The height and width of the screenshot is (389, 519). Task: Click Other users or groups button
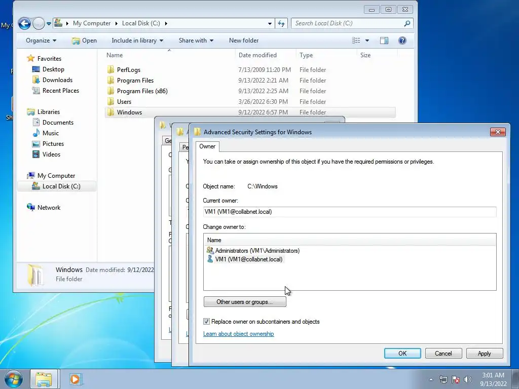(x=245, y=302)
